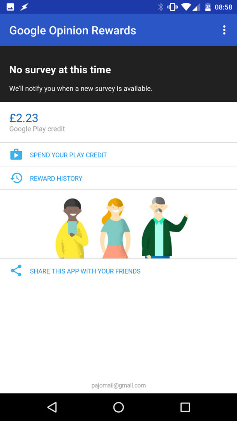This screenshot has height=421, width=237.
Task: Tap the Wi-Fi signal status icon
Action: click(186, 7)
